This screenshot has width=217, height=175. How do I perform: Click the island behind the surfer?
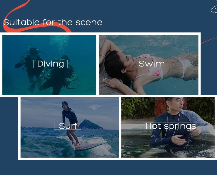coord(92,124)
